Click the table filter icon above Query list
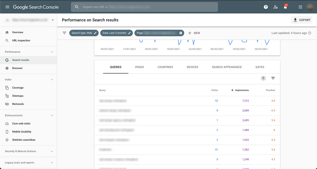The image size is (317, 169). [x=273, y=78]
